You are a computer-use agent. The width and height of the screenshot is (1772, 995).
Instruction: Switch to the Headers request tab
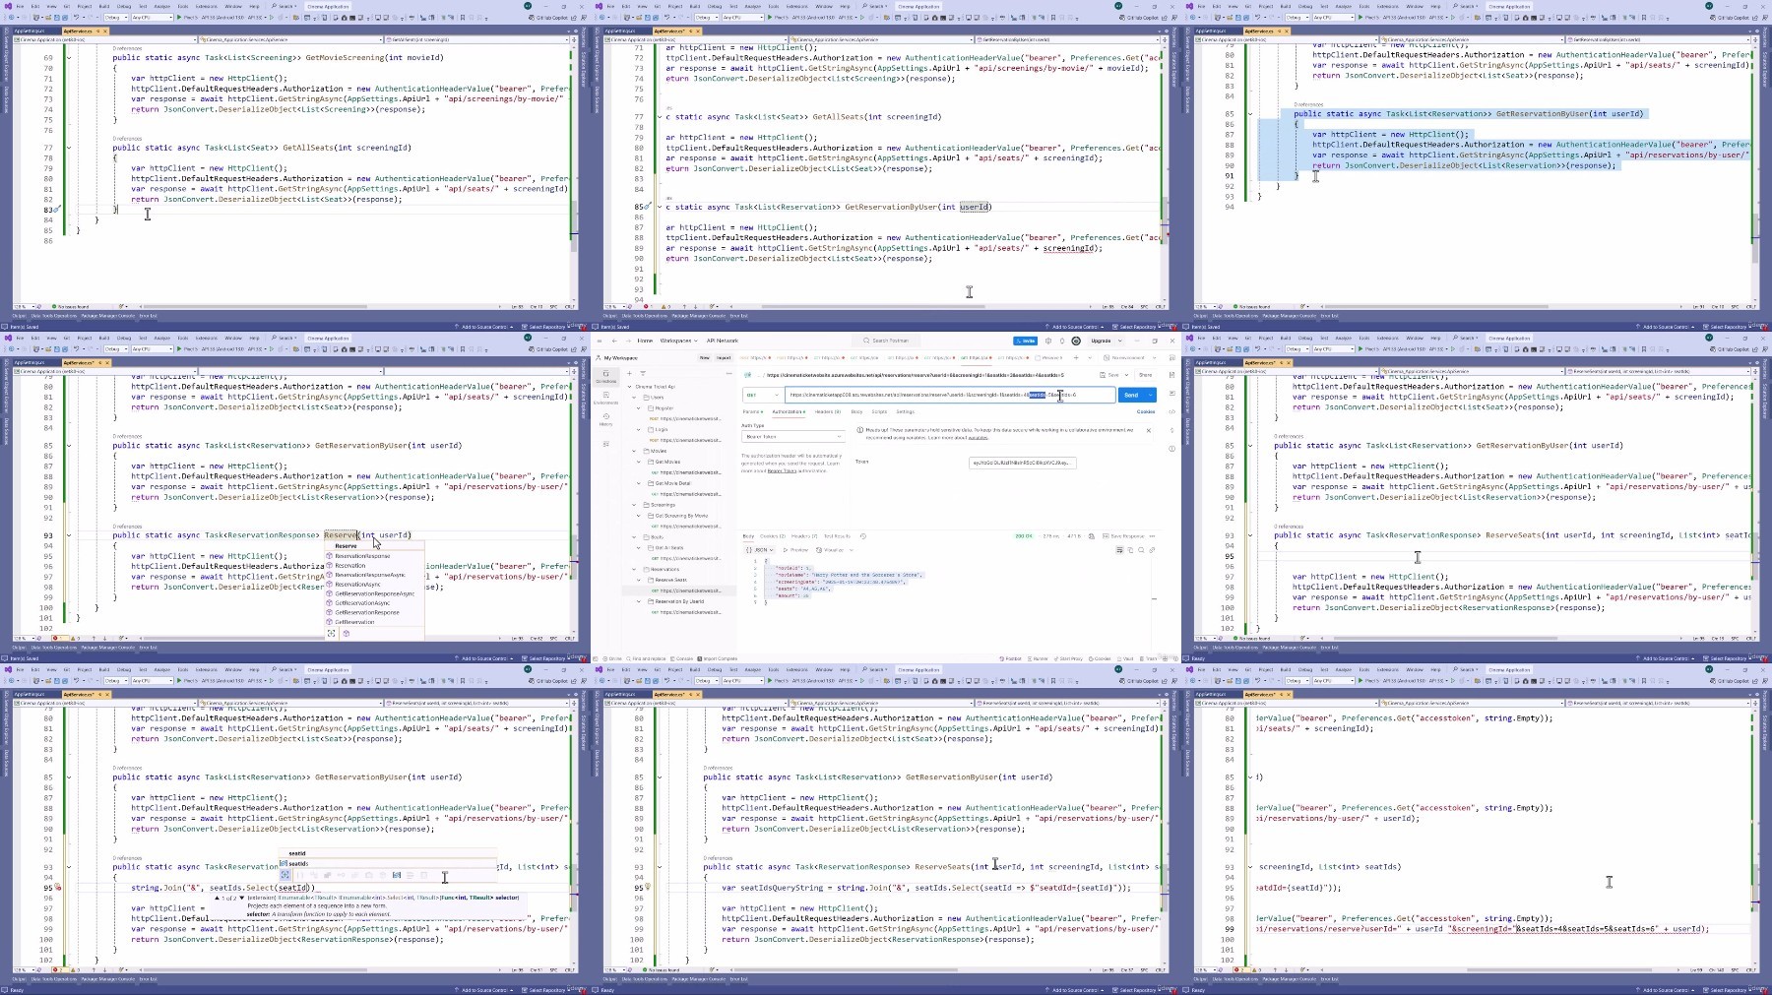tap(827, 411)
